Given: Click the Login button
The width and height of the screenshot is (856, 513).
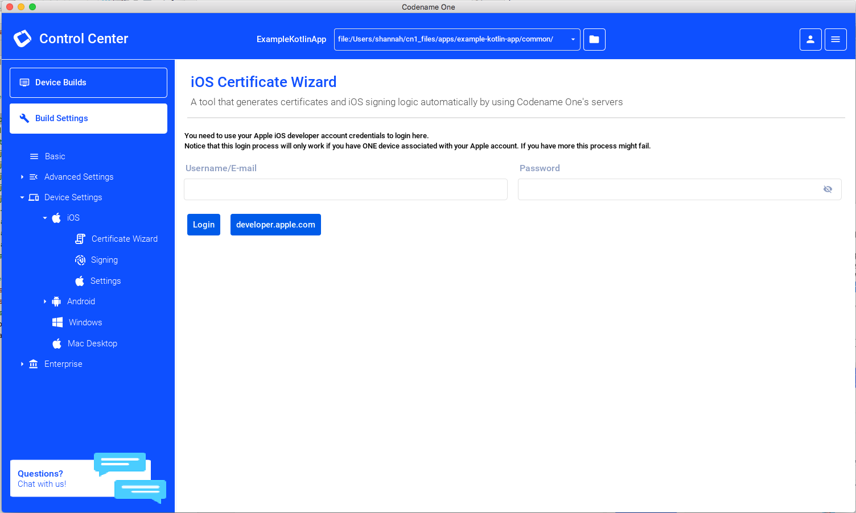Looking at the screenshot, I should [x=204, y=225].
